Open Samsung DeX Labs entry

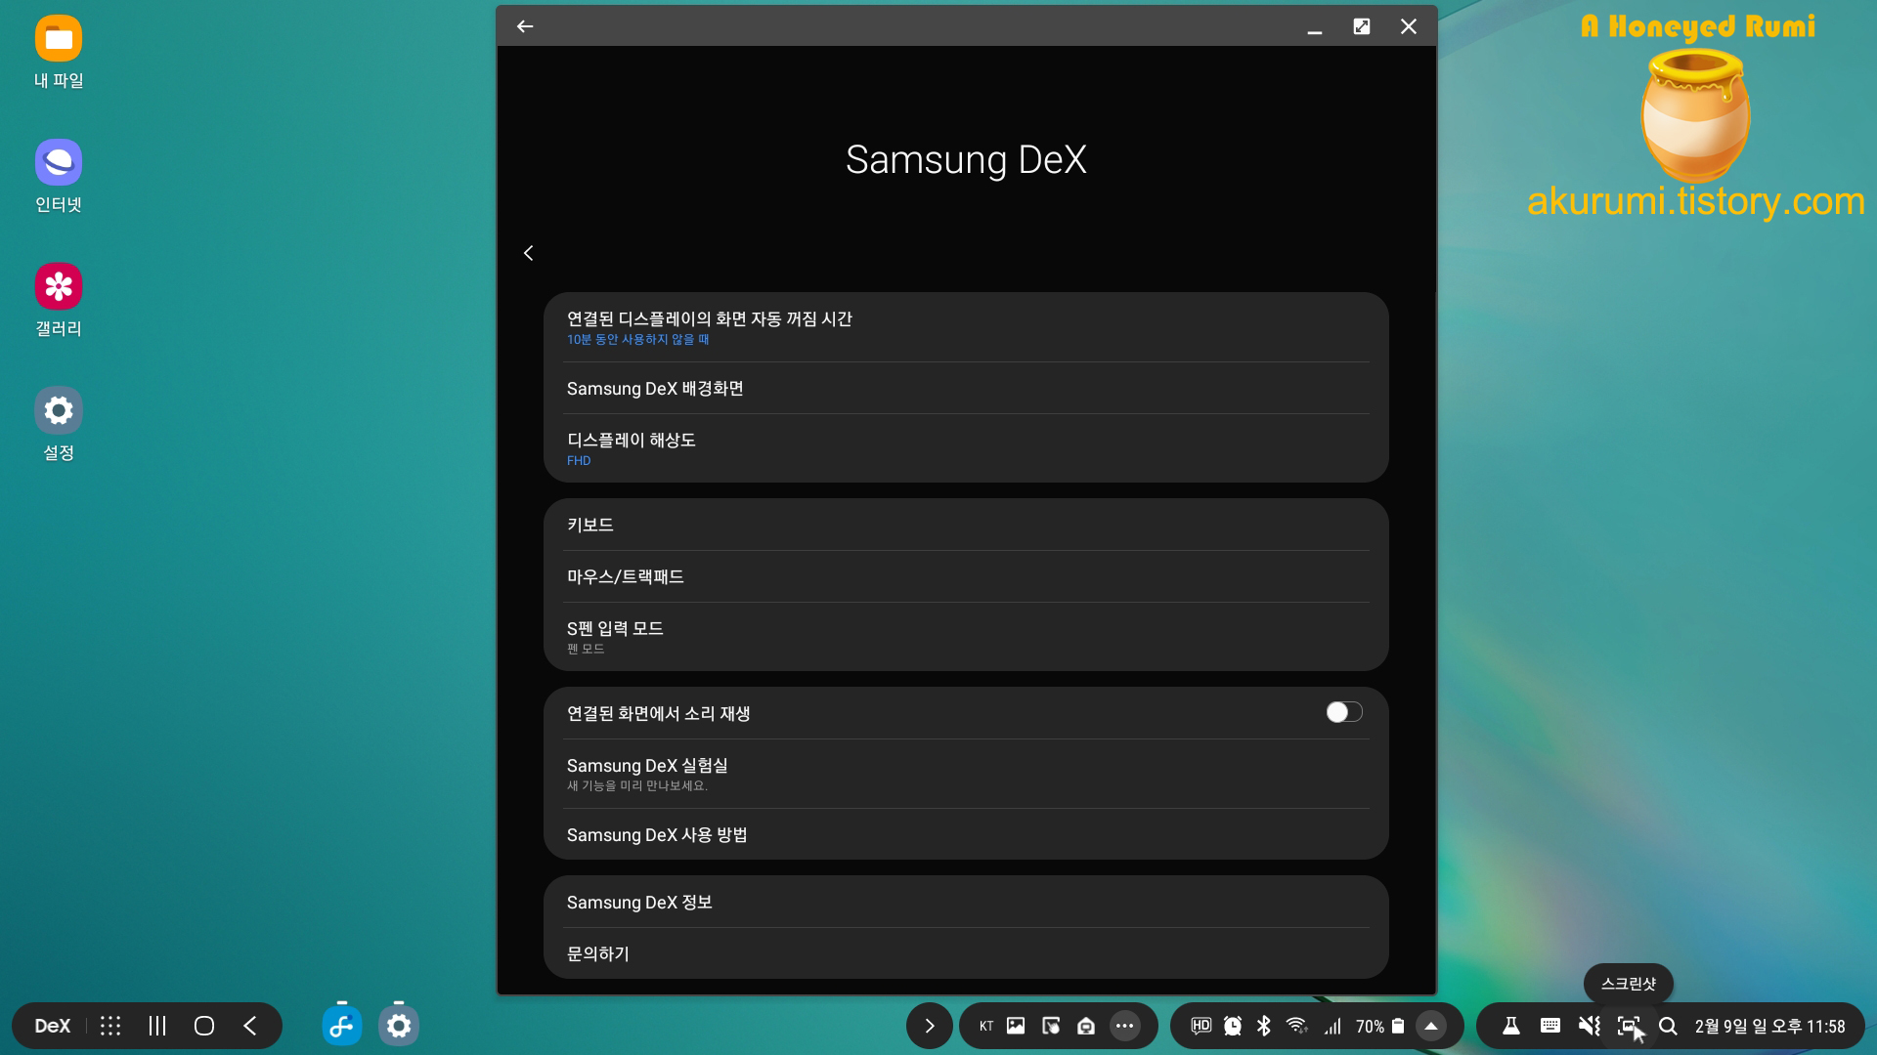pyautogui.click(x=965, y=774)
